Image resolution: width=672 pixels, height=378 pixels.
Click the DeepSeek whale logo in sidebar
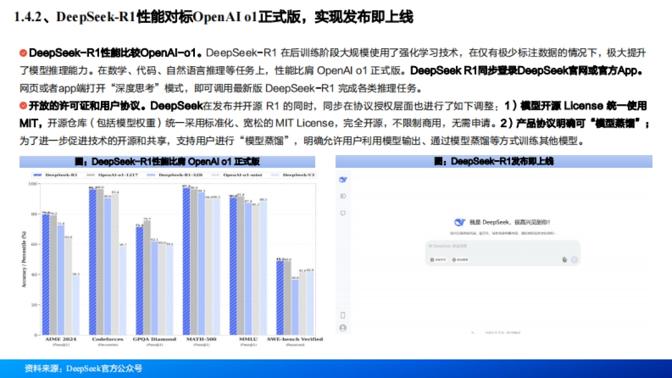pyautogui.click(x=343, y=179)
